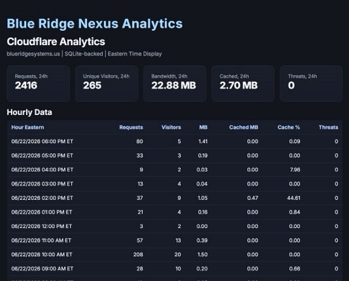Click MB value 1.50 in 10:00 AM row
349x281 pixels.
[x=203, y=254]
